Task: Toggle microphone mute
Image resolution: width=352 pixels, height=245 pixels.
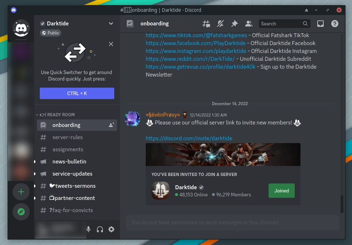Action: click(88, 229)
